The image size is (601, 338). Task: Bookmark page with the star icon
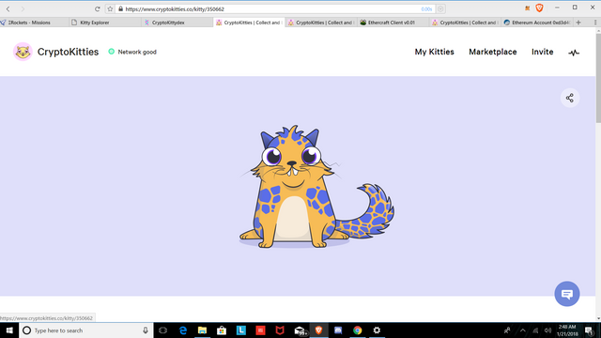(x=110, y=8)
